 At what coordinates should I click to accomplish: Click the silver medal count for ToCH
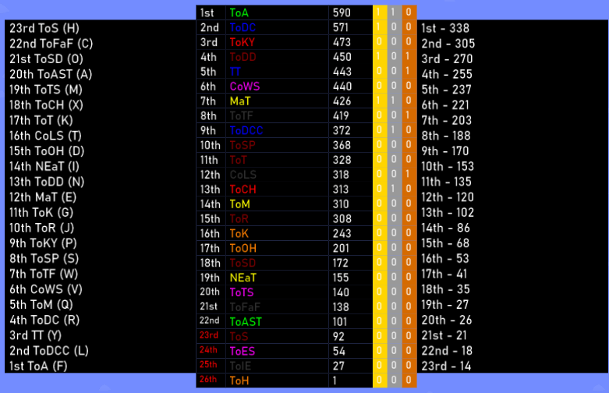point(394,189)
